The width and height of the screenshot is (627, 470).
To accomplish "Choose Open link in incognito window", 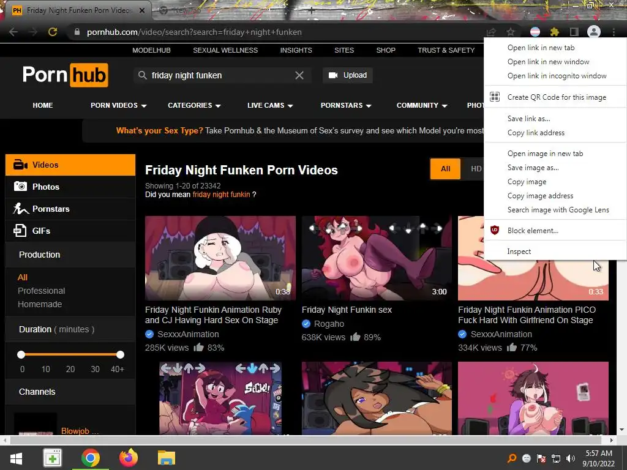I will (x=555, y=75).
